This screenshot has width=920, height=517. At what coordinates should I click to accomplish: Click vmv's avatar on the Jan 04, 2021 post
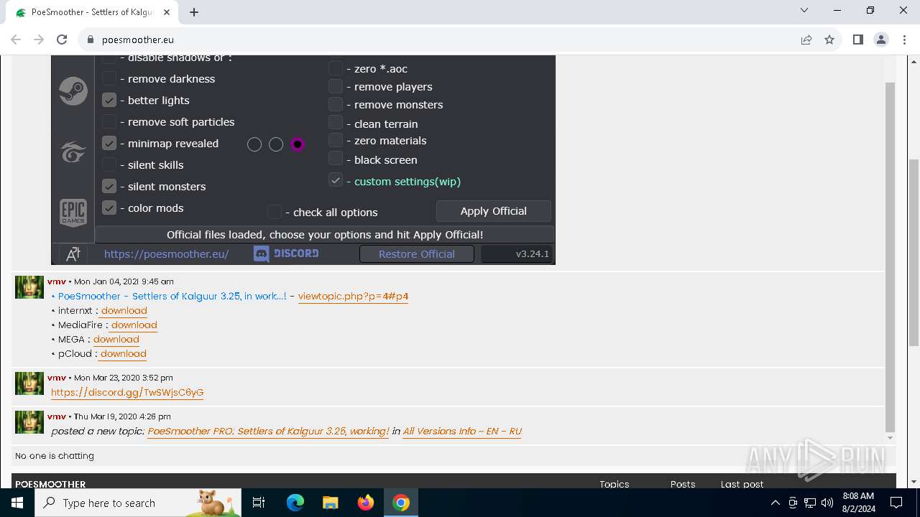(29, 287)
